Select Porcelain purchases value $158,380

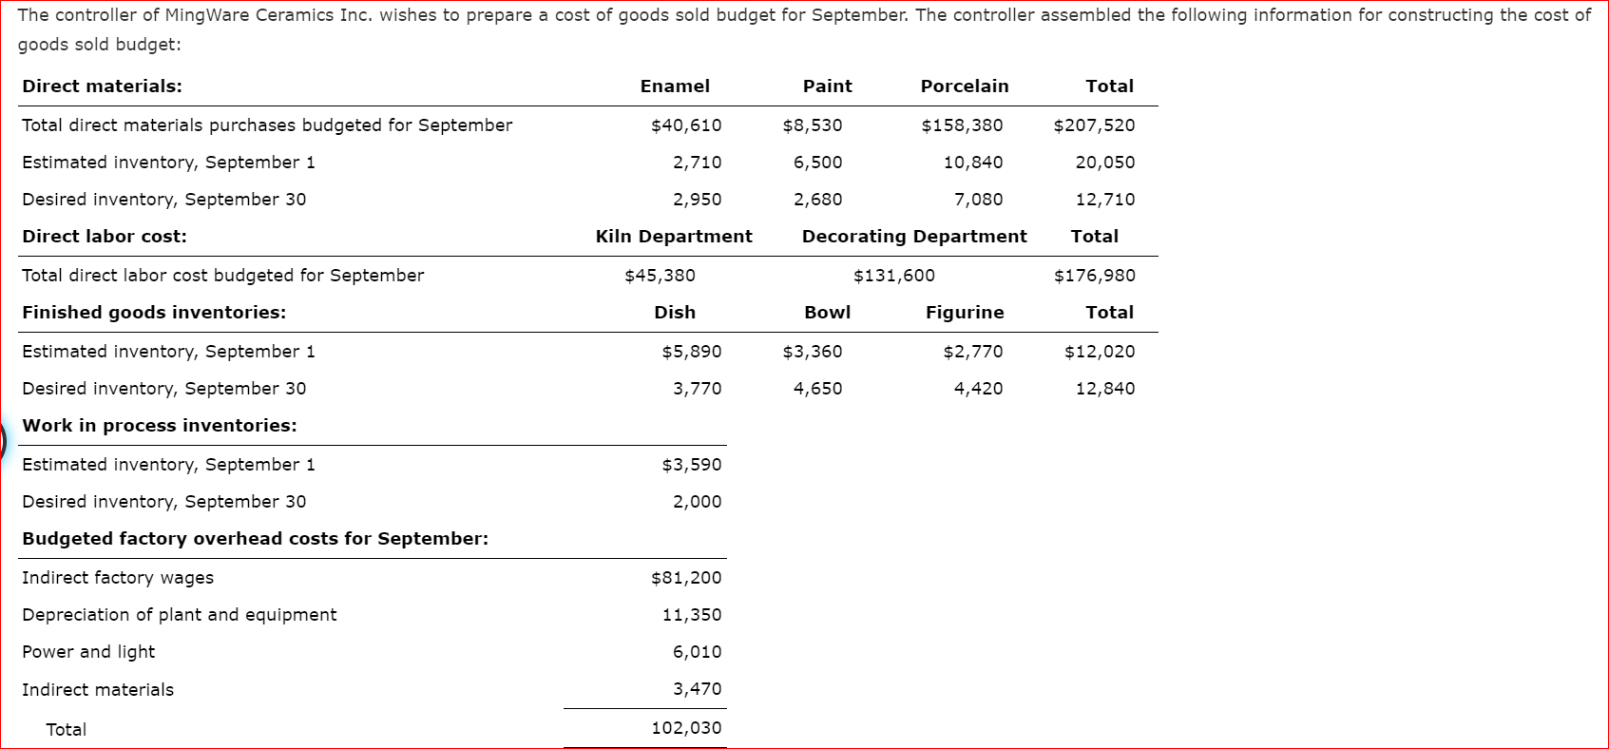click(x=962, y=125)
